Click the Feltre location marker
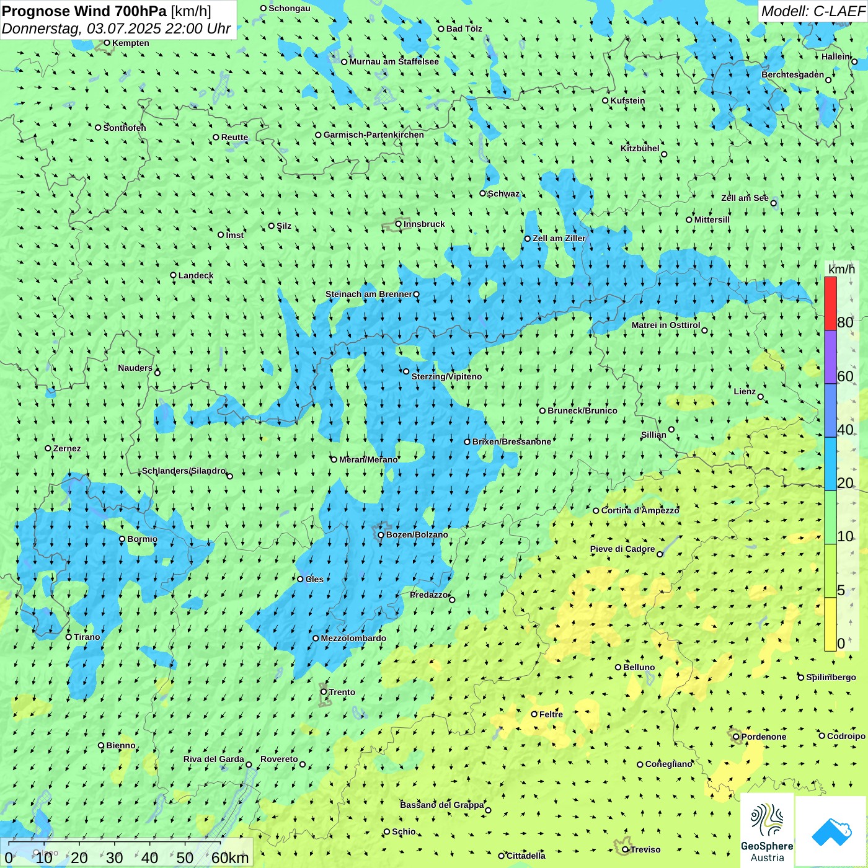Image resolution: width=868 pixels, height=868 pixels. [534, 714]
